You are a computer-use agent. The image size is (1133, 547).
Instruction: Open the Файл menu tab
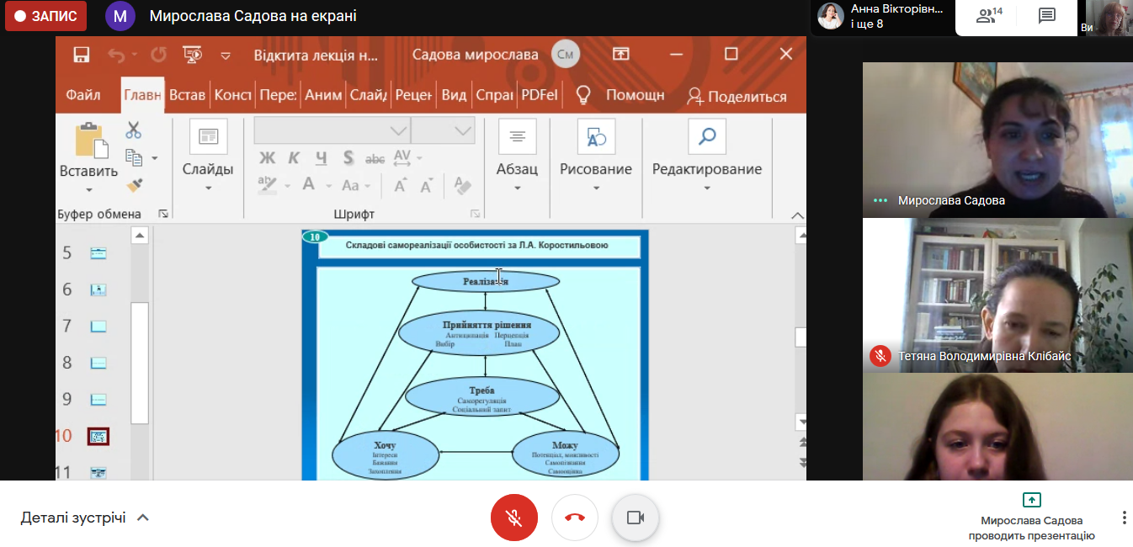click(83, 95)
